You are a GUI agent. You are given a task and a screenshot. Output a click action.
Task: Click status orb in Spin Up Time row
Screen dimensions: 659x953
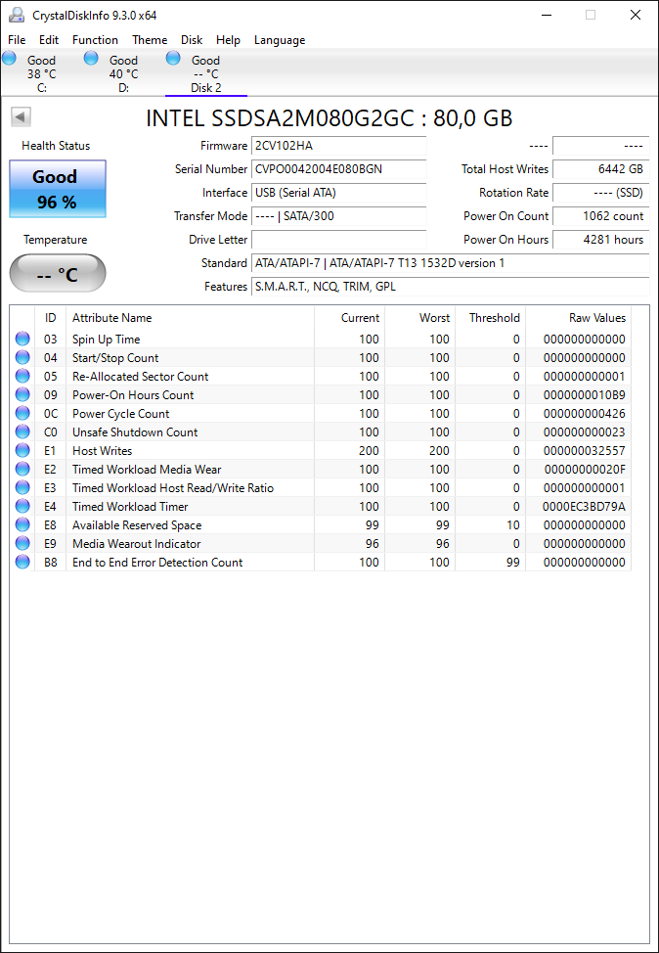tap(22, 339)
